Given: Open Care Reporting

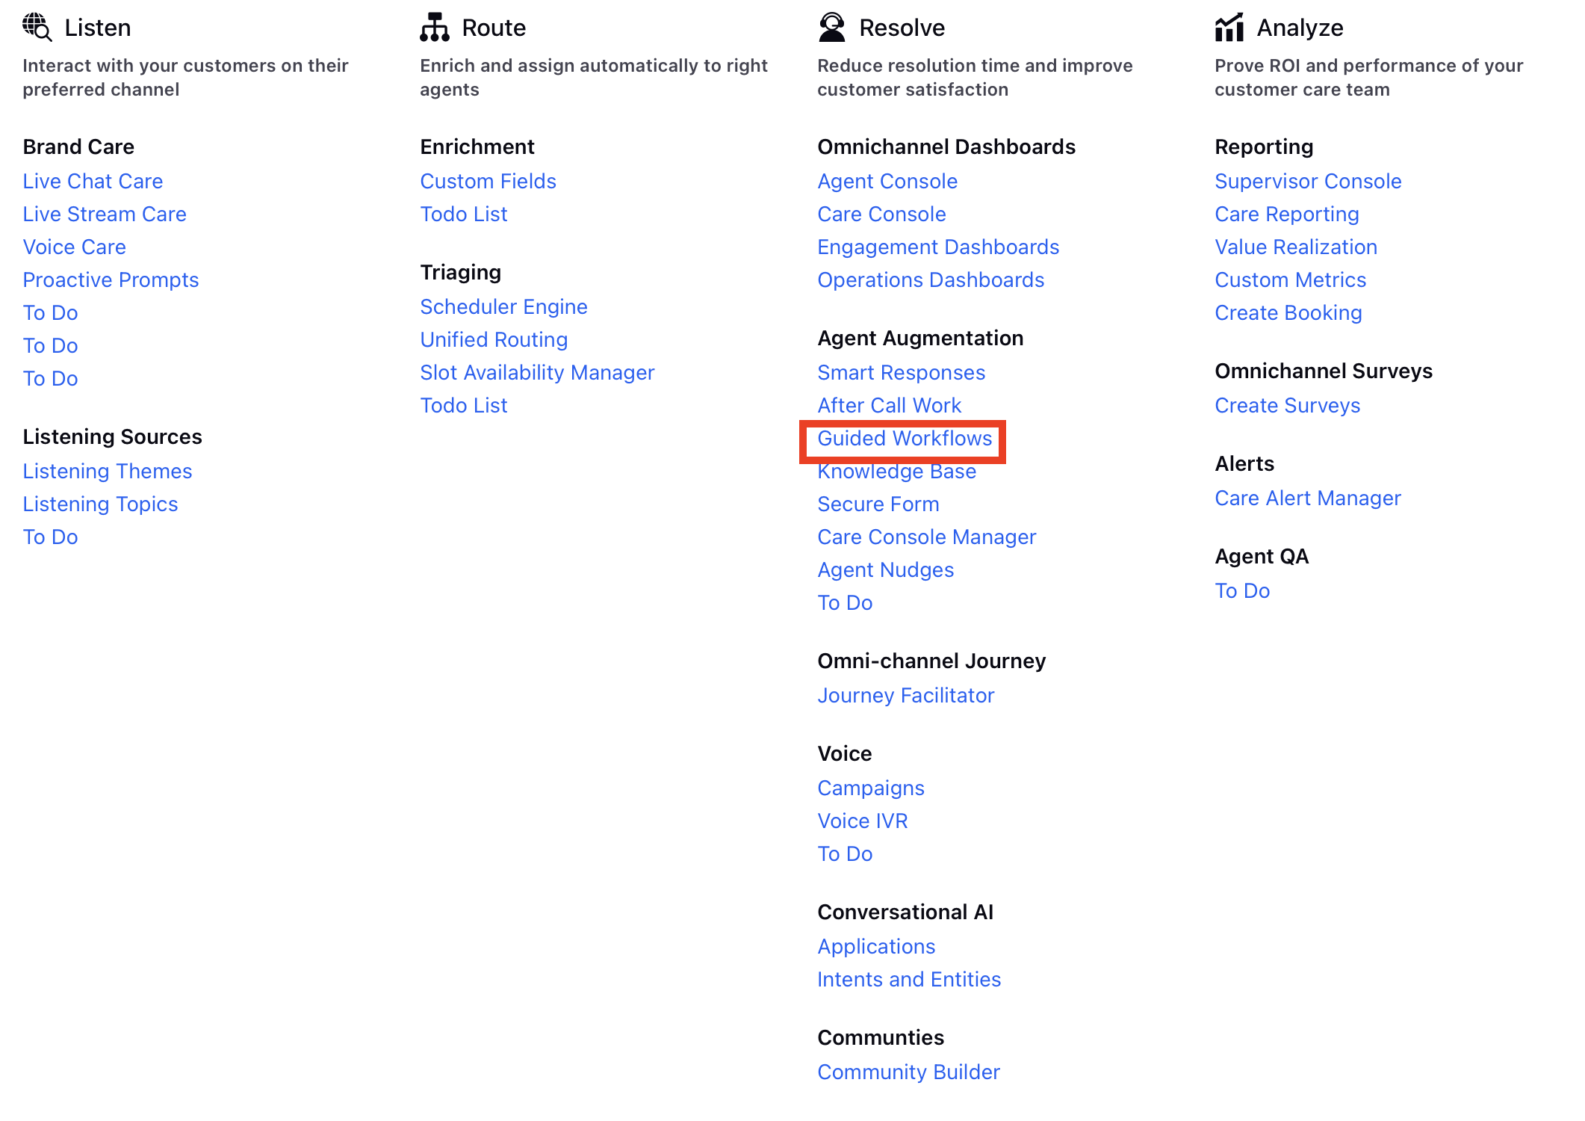Looking at the screenshot, I should pos(1287,214).
